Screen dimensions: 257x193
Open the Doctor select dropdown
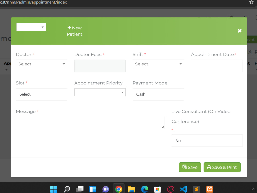point(41,64)
